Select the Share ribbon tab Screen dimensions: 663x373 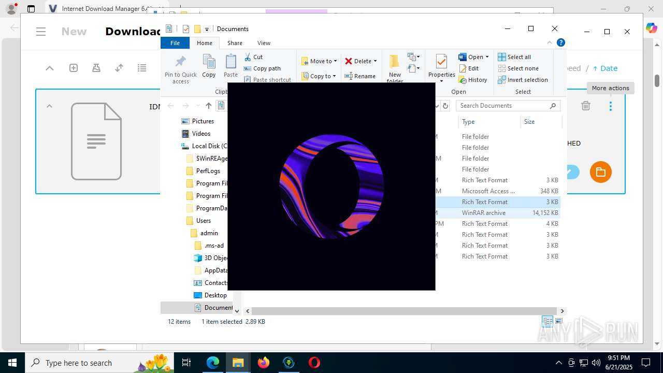point(235,43)
